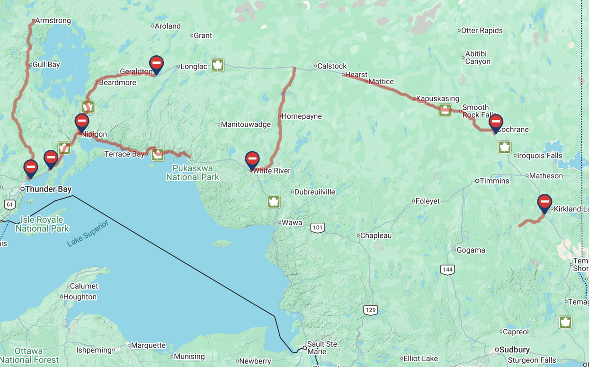Open the closure marker at White River

click(x=252, y=160)
